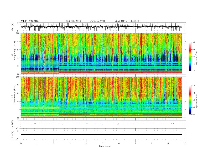The image size is (208, 161).
Task: Click tick label "7" on the Time axis
Action: coord(136,143)
